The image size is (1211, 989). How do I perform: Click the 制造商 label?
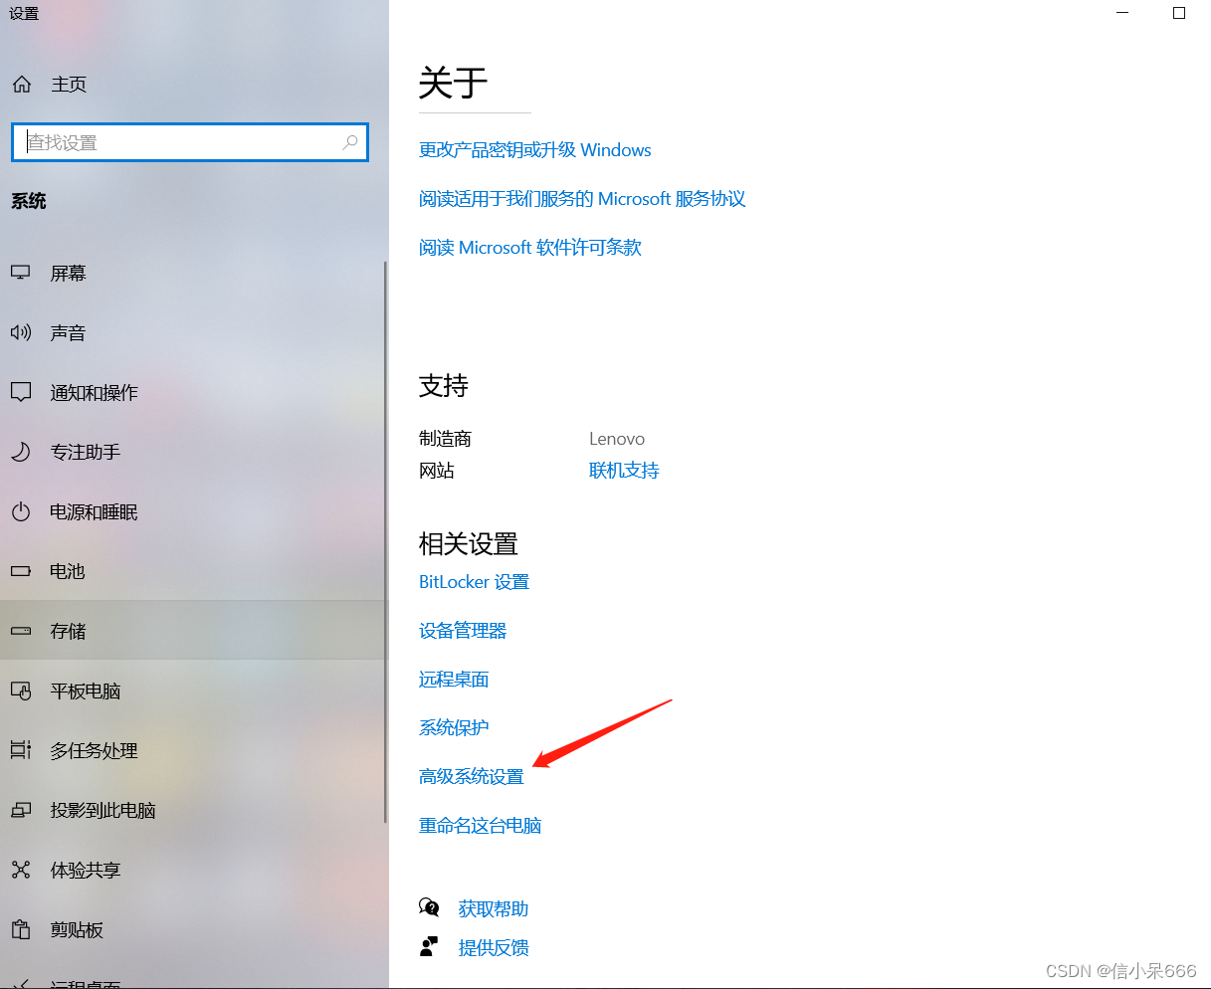[x=445, y=439]
